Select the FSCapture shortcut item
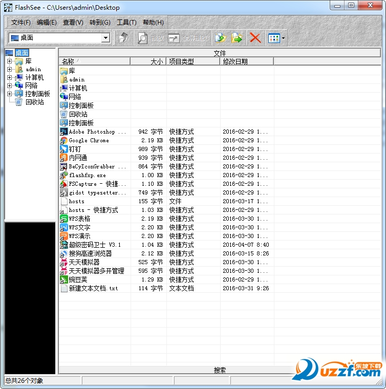The width and height of the screenshot is (386, 389). point(97,184)
